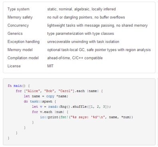This screenshot has width=158, height=147.
Task: Click 'task::spawn' in the code sample
Action: [x=41, y=101]
